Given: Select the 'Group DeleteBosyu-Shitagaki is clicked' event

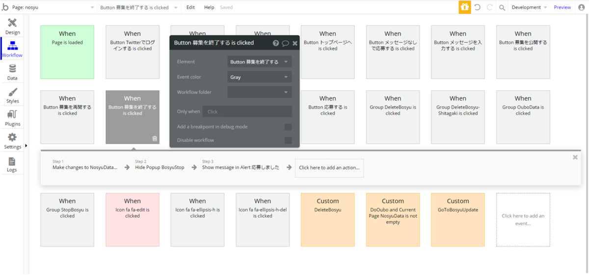Looking at the screenshot, I should pos(458,117).
